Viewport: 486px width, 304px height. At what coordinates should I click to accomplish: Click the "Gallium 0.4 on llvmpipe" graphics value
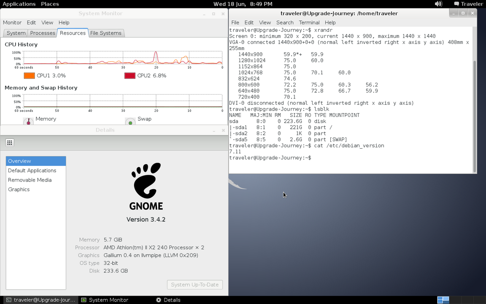151,255
